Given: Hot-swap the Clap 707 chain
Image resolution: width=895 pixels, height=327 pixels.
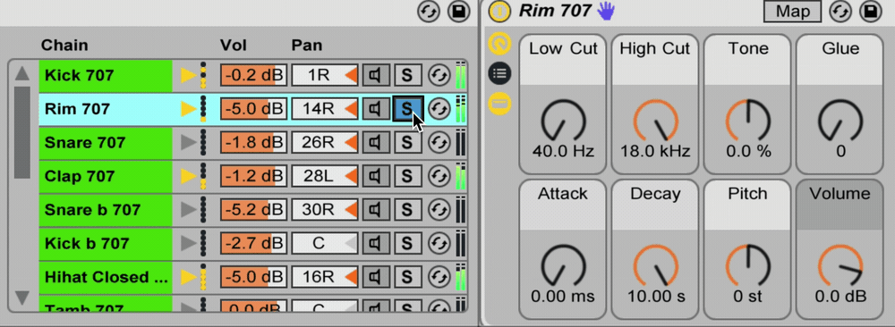Looking at the screenshot, I should pyautogui.click(x=439, y=176).
